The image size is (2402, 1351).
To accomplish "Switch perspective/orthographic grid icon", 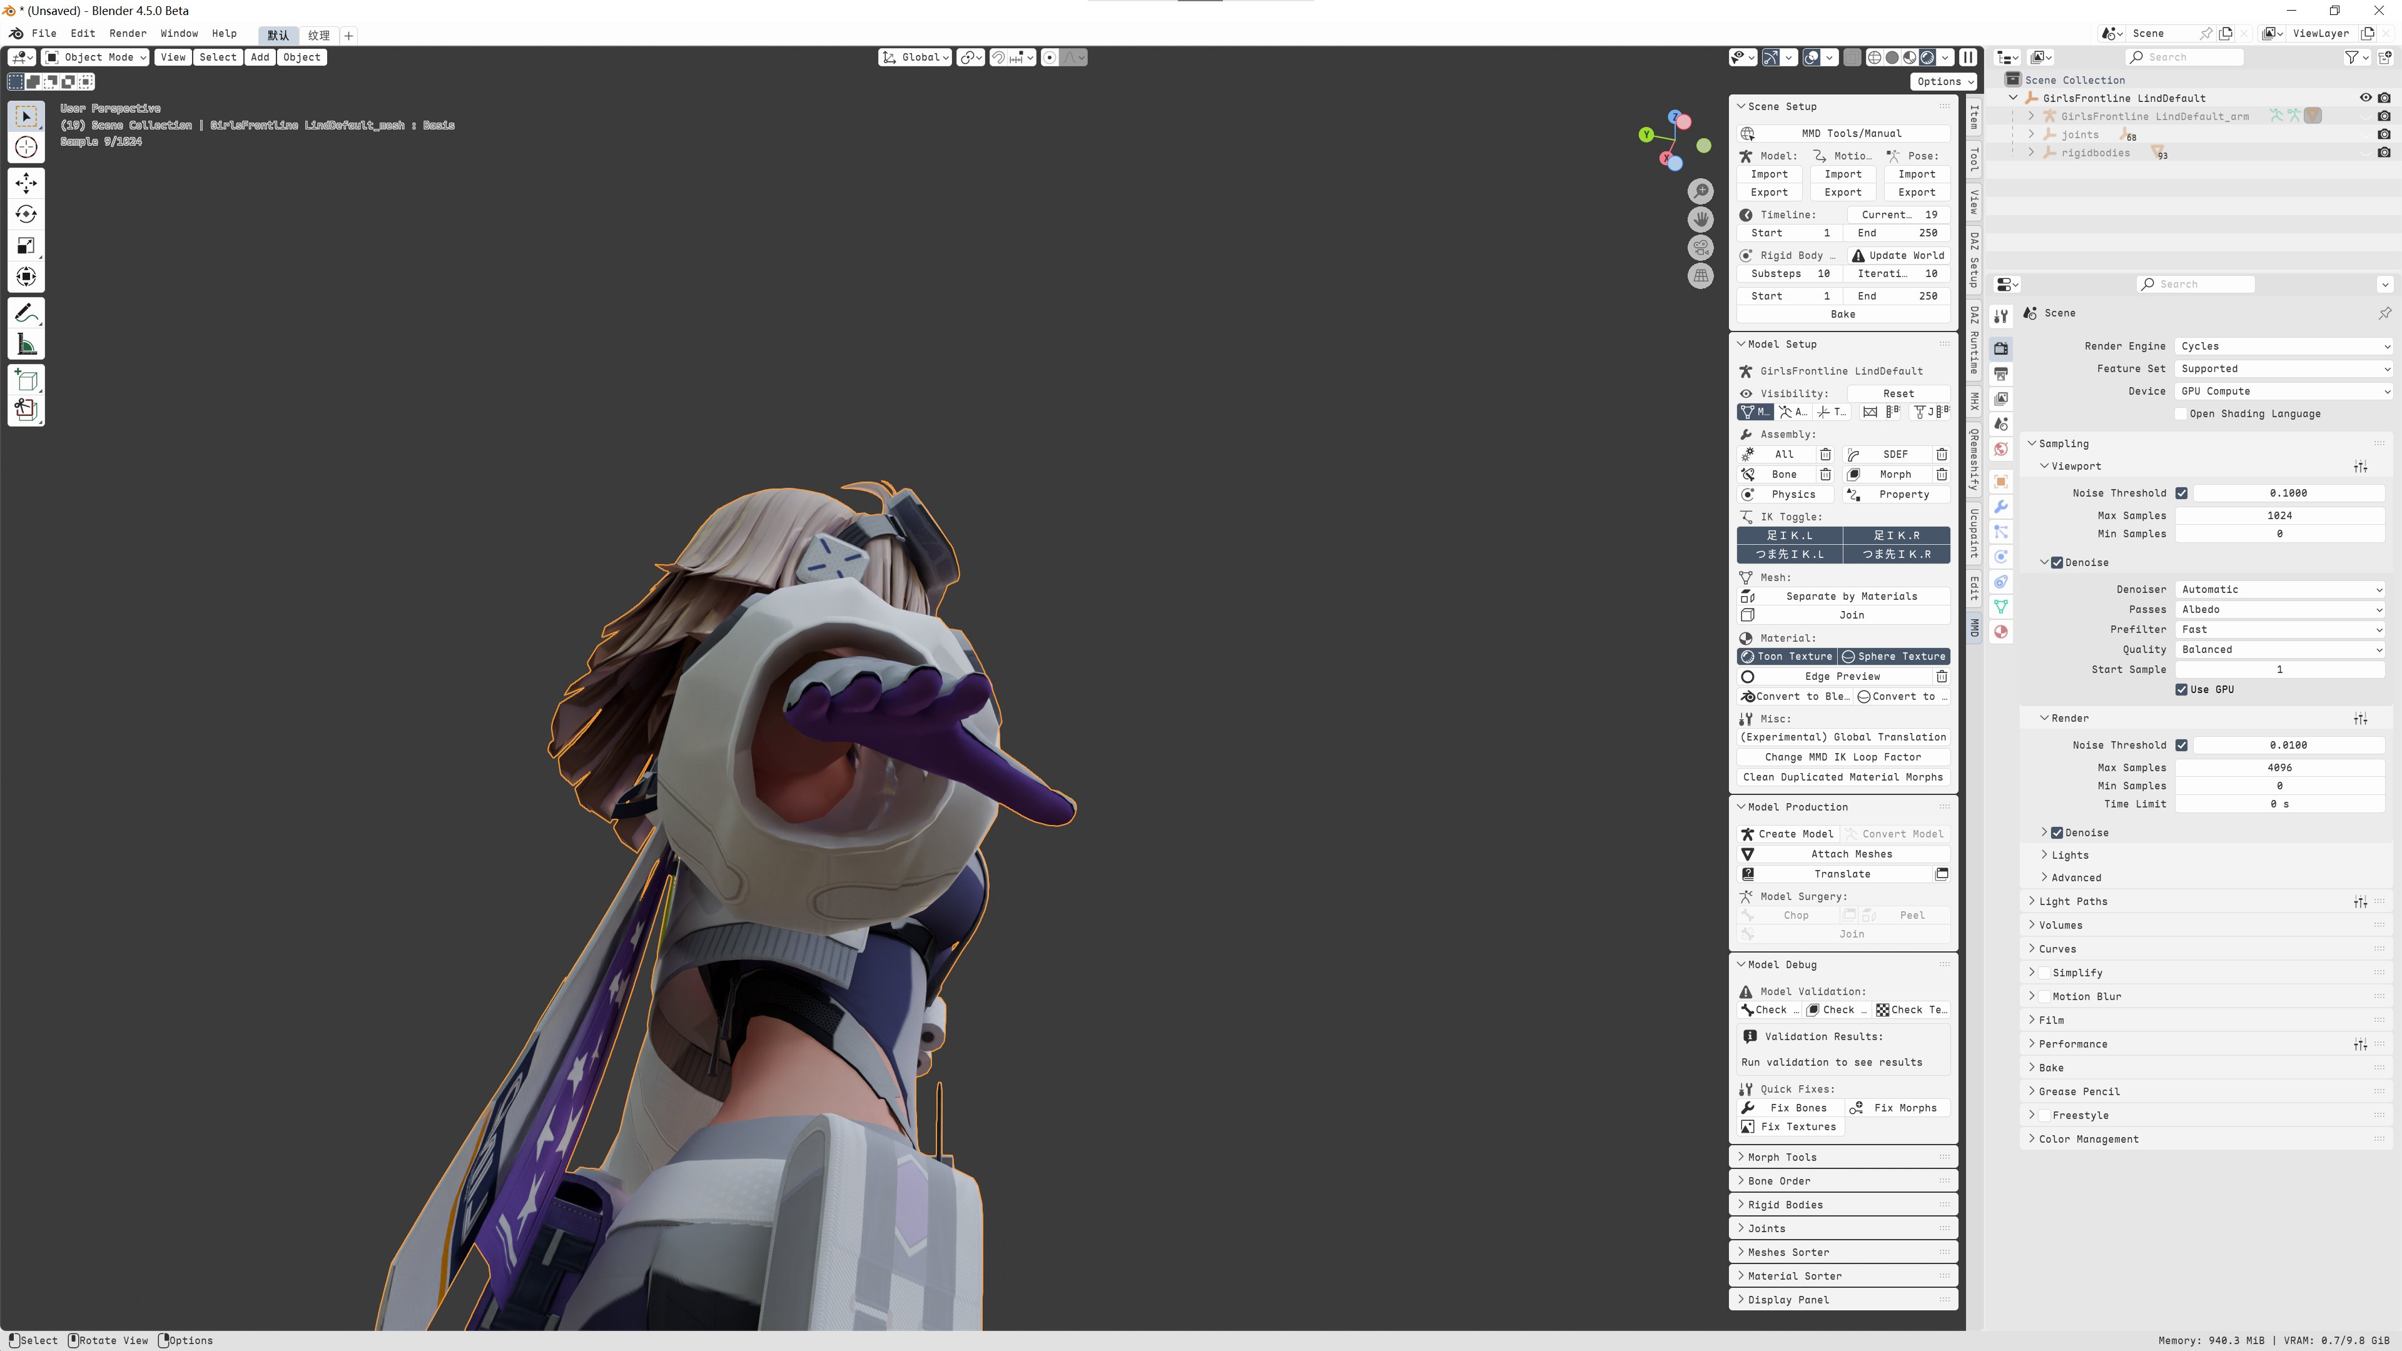I will pyautogui.click(x=1701, y=276).
